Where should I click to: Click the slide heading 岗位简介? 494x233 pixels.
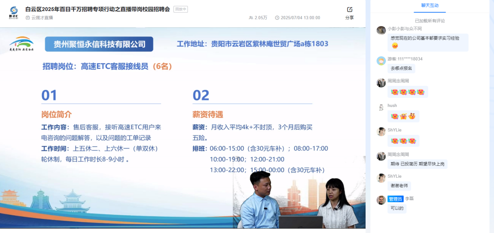[x=57, y=115]
